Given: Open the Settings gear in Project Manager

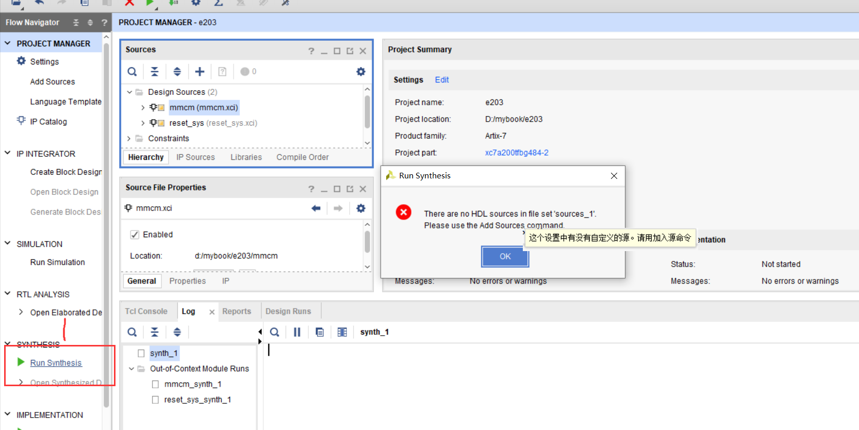Looking at the screenshot, I should [x=21, y=61].
